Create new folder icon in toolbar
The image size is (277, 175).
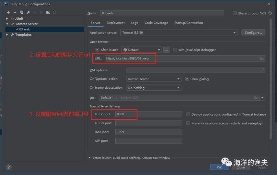(x=48, y=12)
